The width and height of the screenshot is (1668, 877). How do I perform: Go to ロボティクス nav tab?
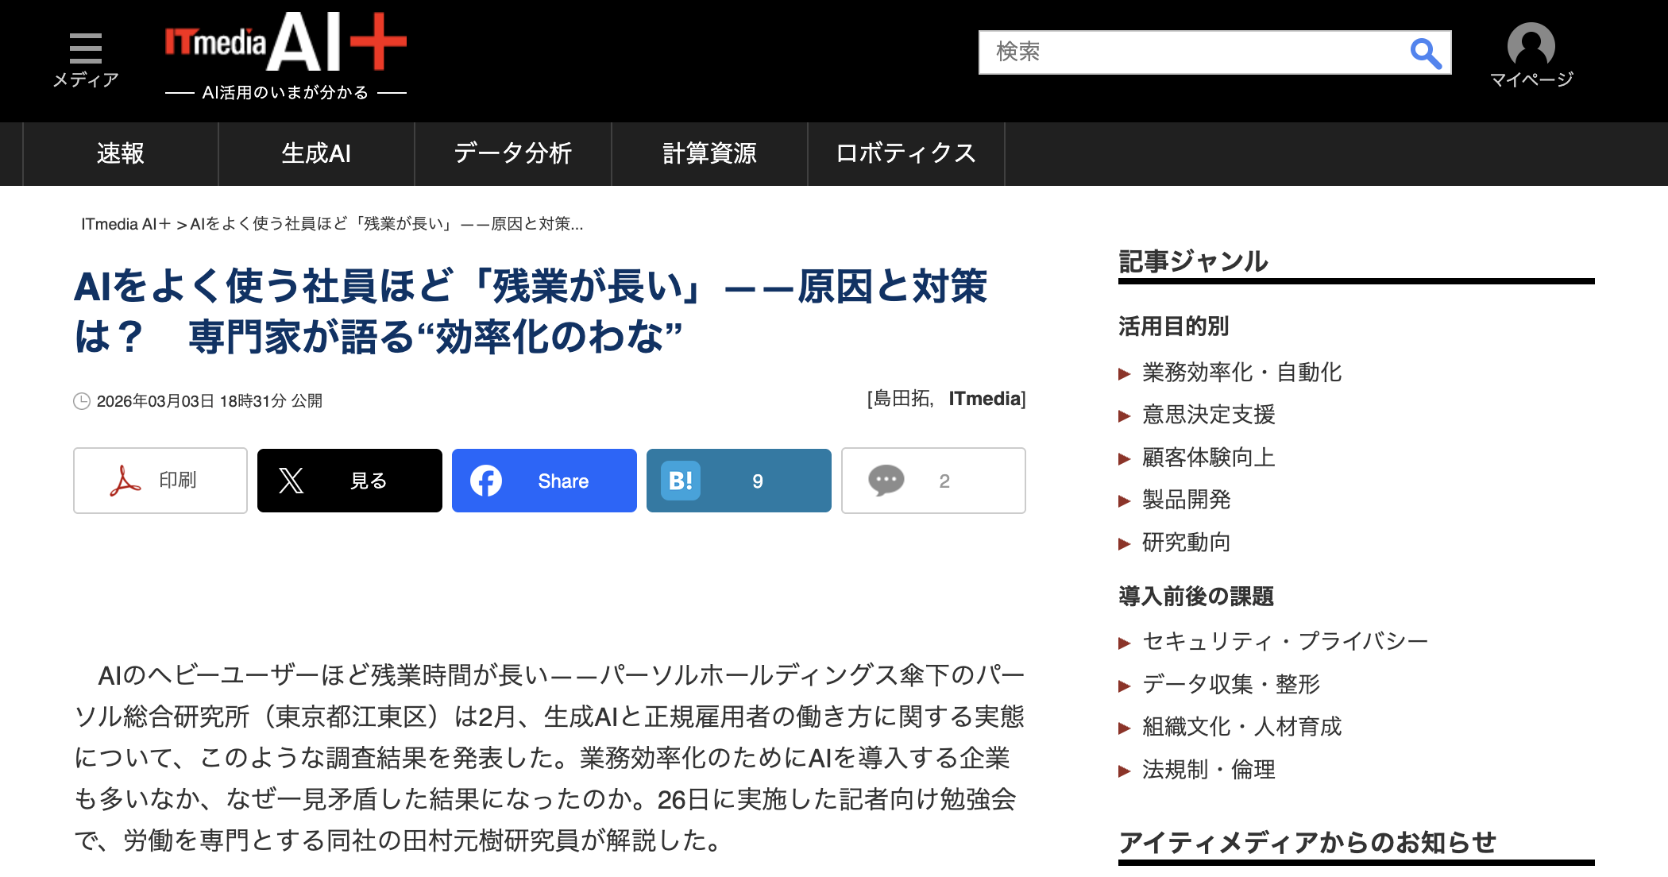tap(906, 153)
